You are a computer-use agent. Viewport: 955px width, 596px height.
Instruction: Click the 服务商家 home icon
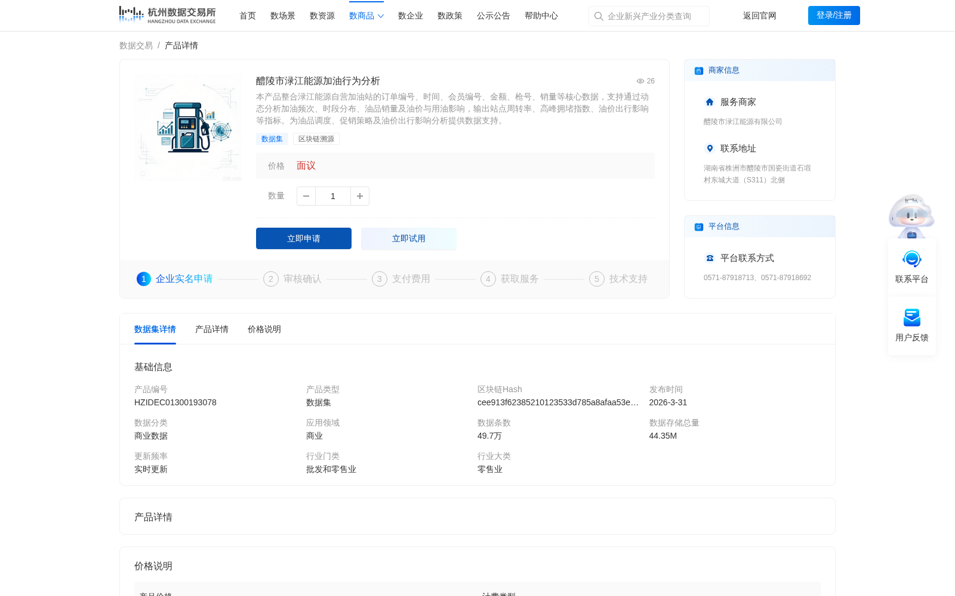710,102
